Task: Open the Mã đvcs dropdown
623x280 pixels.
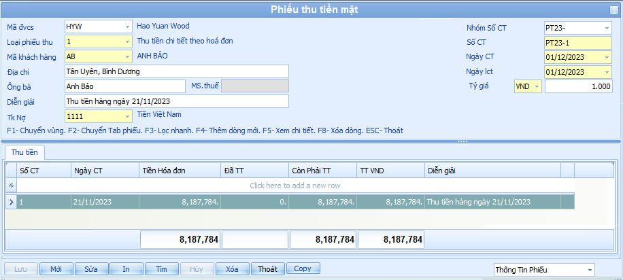Action: 128,27
